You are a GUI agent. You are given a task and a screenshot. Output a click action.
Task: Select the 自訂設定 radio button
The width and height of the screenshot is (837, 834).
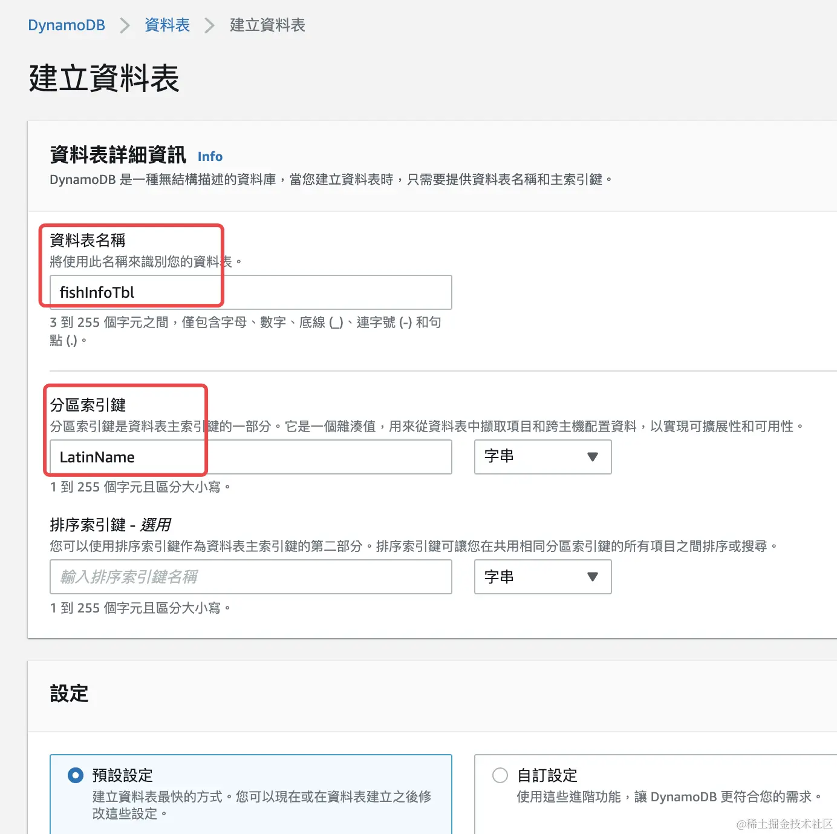click(x=500, y=775)
